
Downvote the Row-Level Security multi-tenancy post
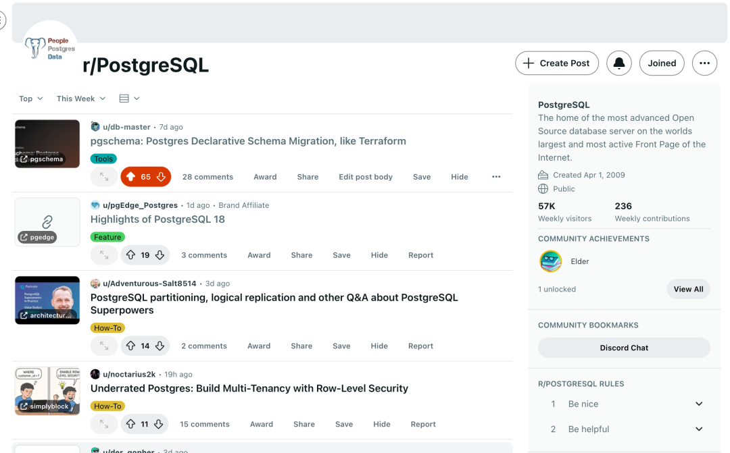click(158, 424)
